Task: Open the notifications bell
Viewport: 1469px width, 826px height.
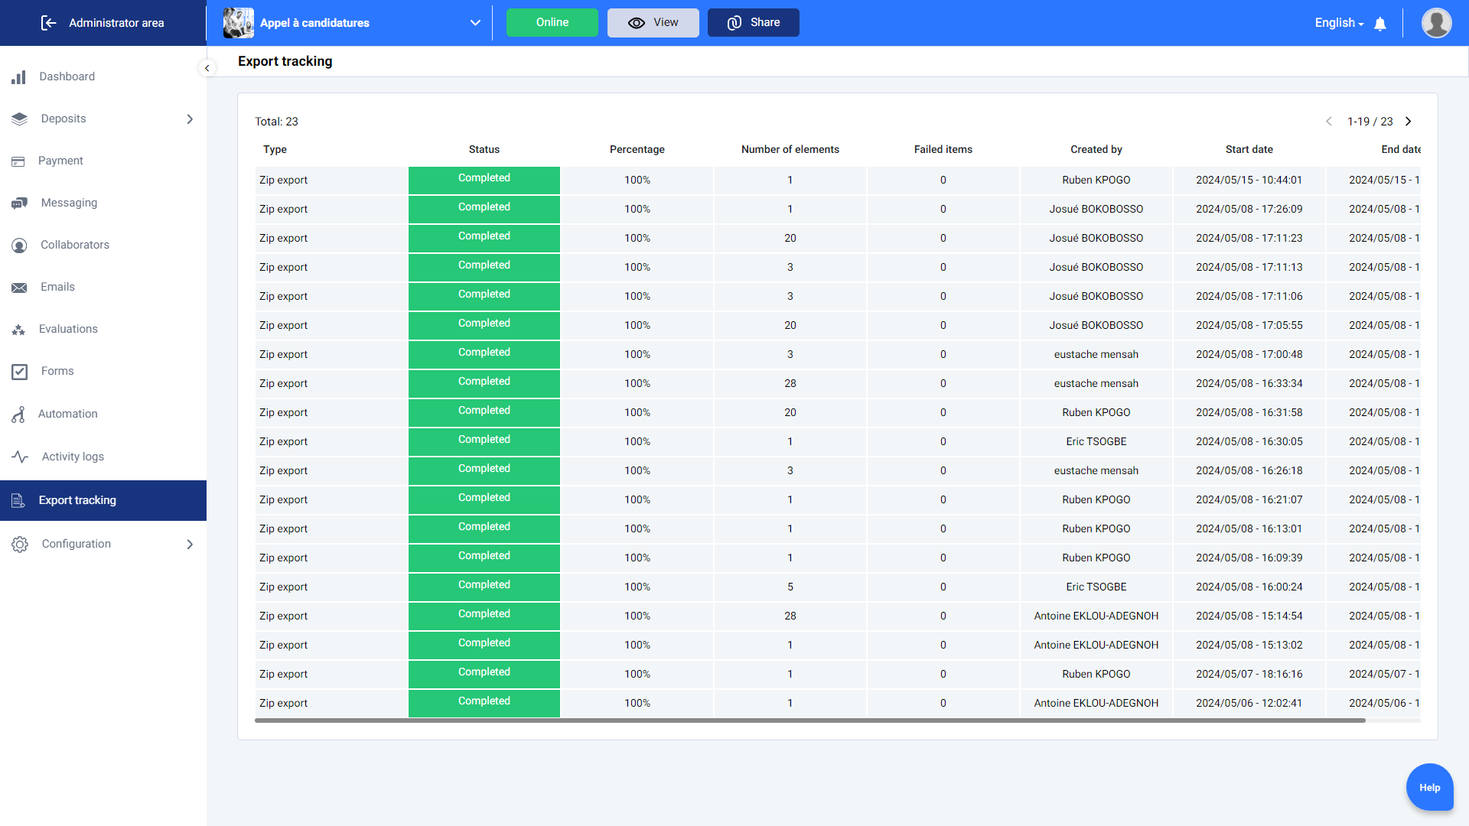Action: click(x=1380, y=24)
